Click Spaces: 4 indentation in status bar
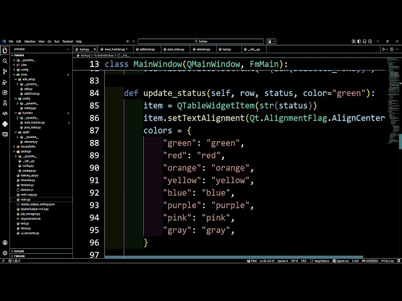The height and width of the screenshot is (301, 402). point(283,261)
